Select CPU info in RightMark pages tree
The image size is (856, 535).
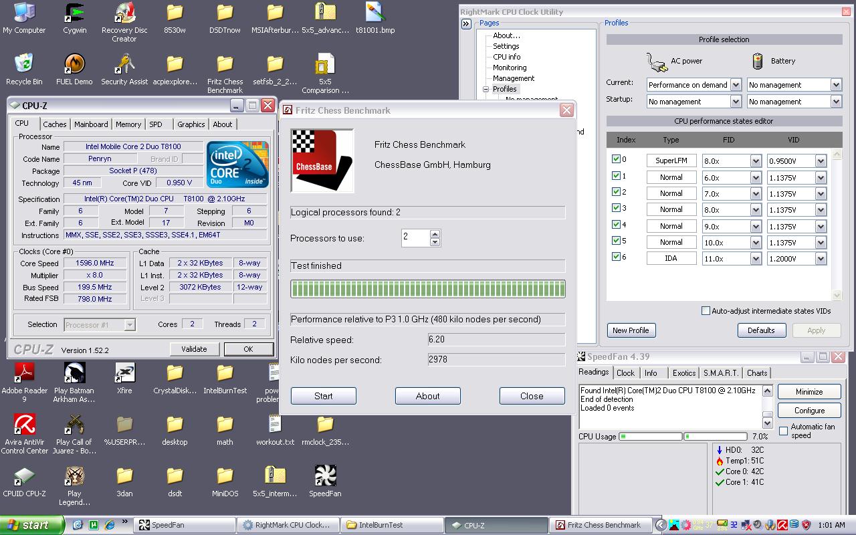[x=507, y=57]
